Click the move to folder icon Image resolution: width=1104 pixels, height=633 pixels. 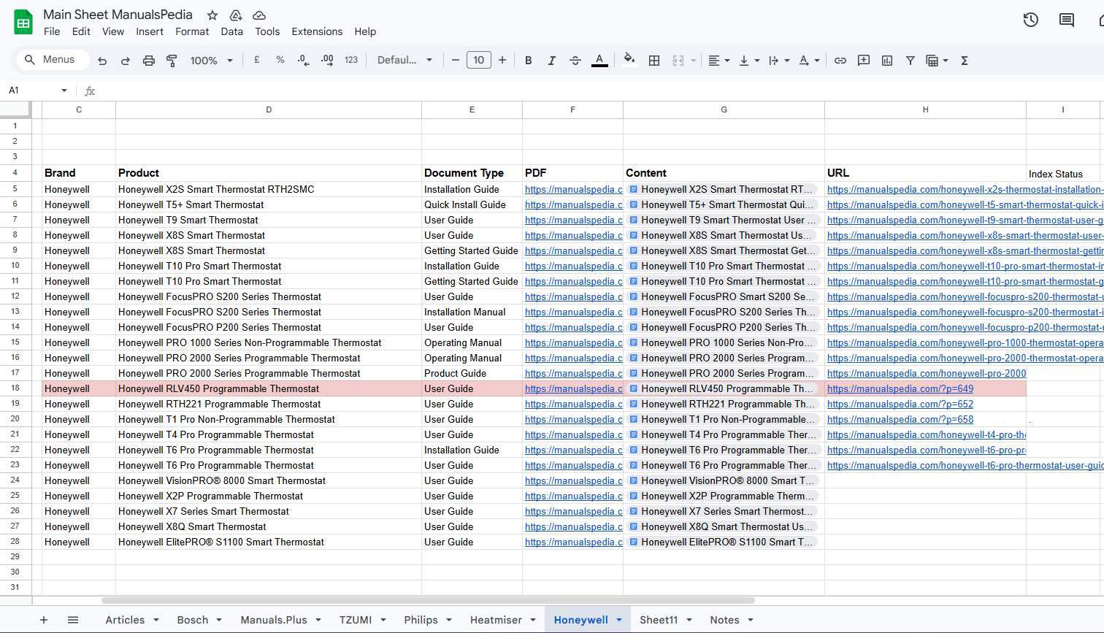click(x=236, y=15)
